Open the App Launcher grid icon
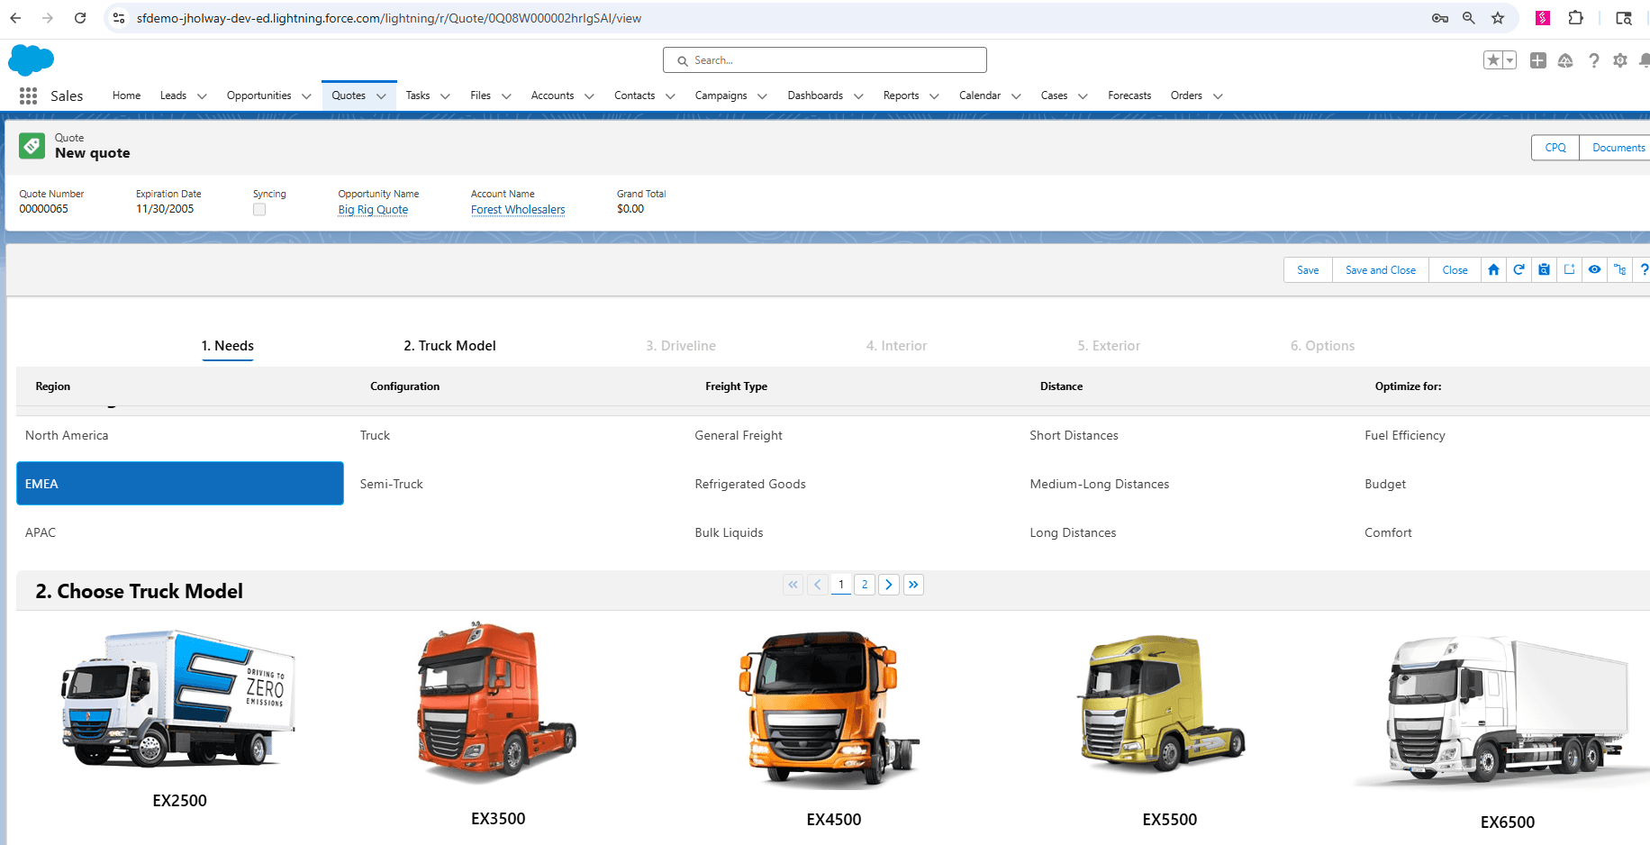 28,95
